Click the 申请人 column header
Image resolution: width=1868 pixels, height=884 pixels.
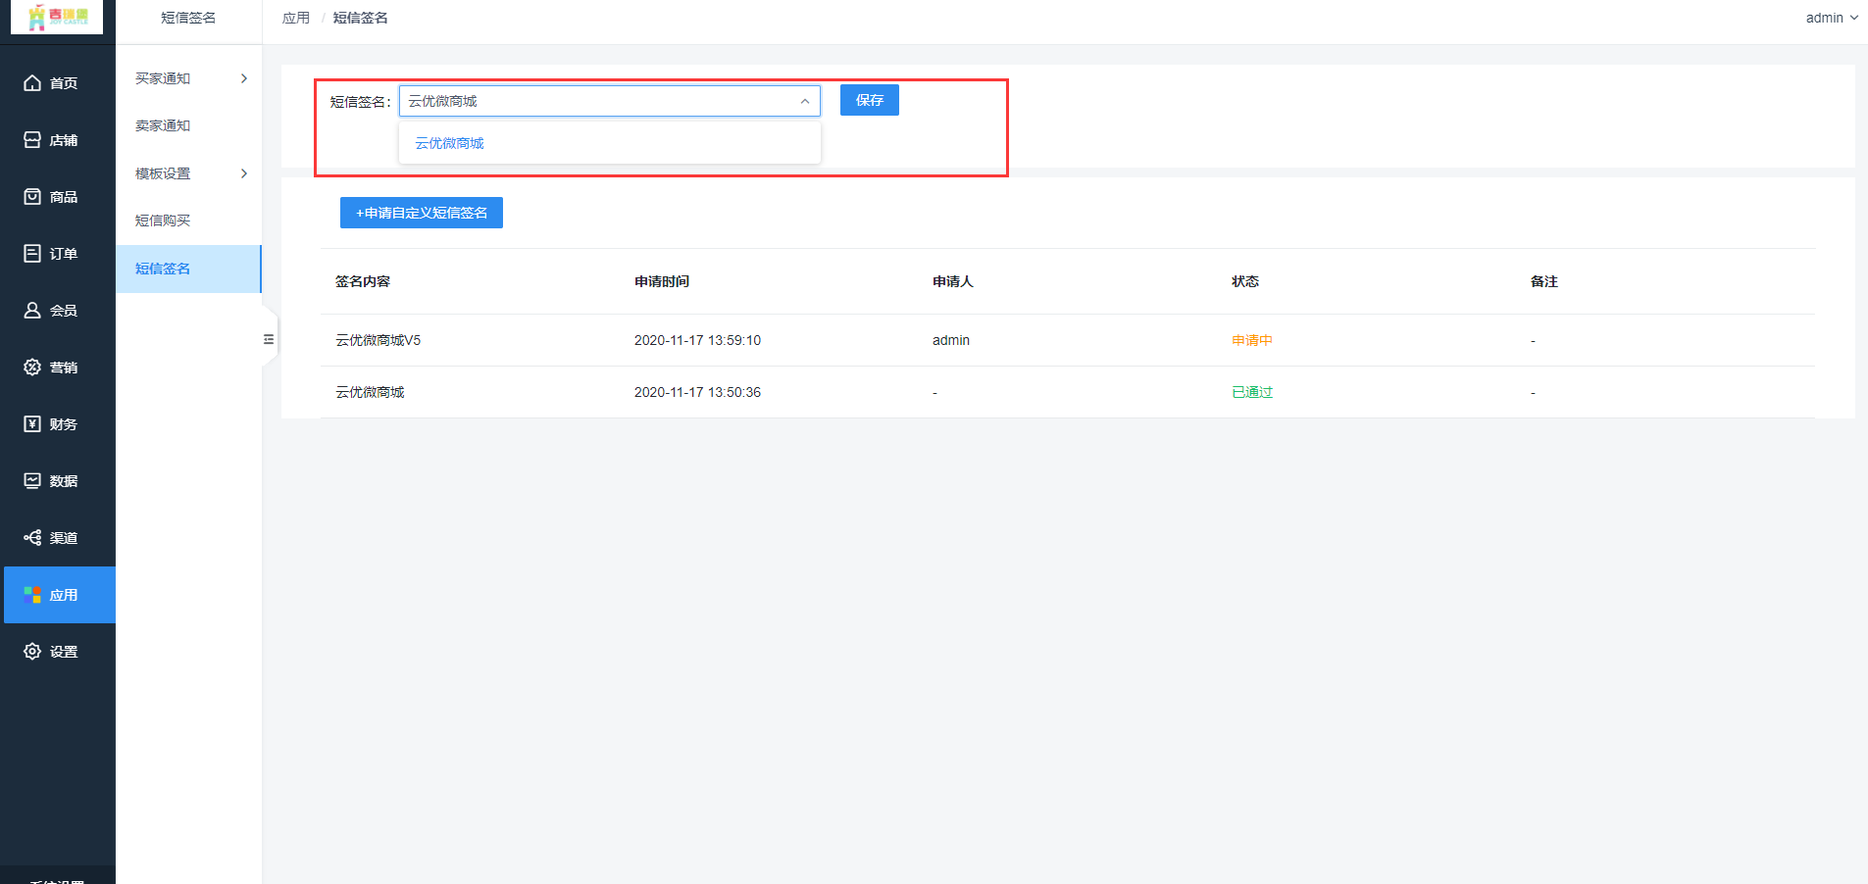tap(953, 281)
